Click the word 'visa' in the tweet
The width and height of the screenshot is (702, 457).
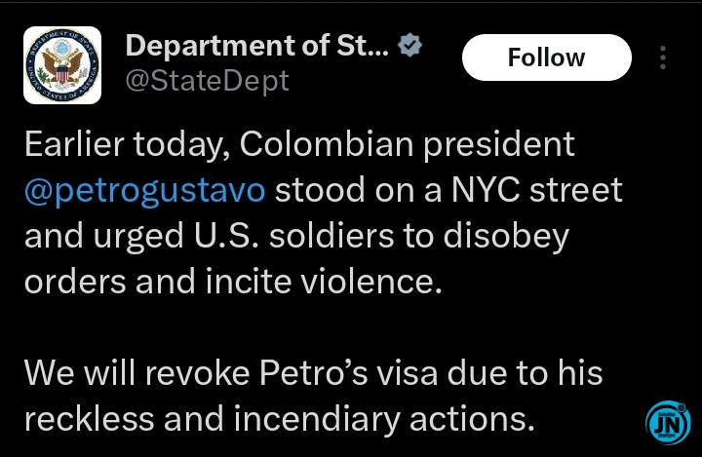(x=407, y=373)
